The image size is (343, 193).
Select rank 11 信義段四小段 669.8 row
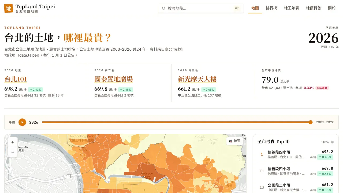(x=296, y=171)
